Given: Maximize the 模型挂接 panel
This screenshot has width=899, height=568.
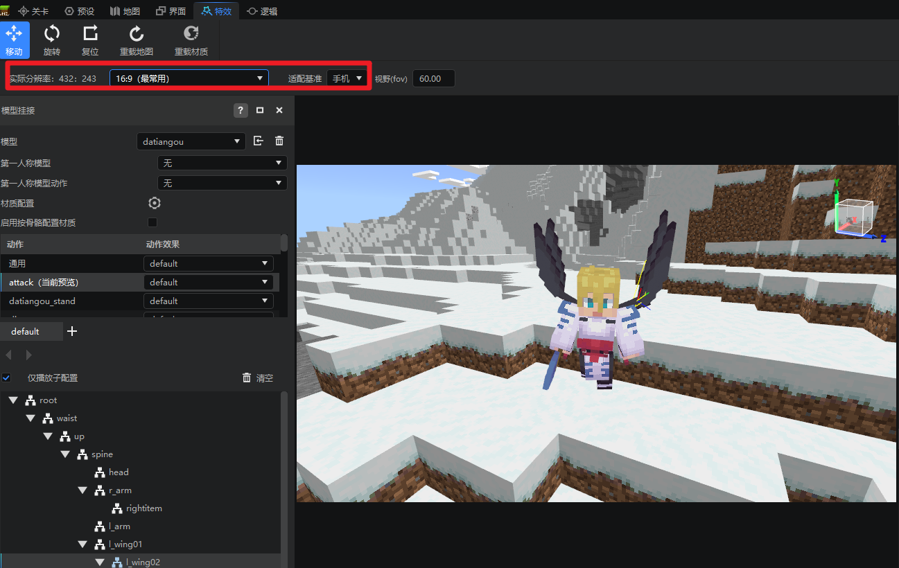Looking at the screenshot, I should point(260,110).
